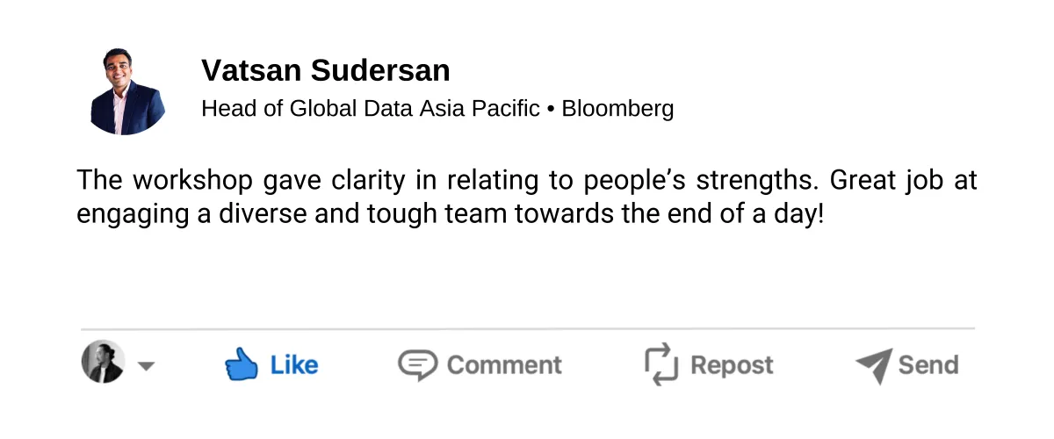The image size is (1054, 439).
Task: Open Vatsan Sudersan's profile photo
Action: [x=128, y=90]
